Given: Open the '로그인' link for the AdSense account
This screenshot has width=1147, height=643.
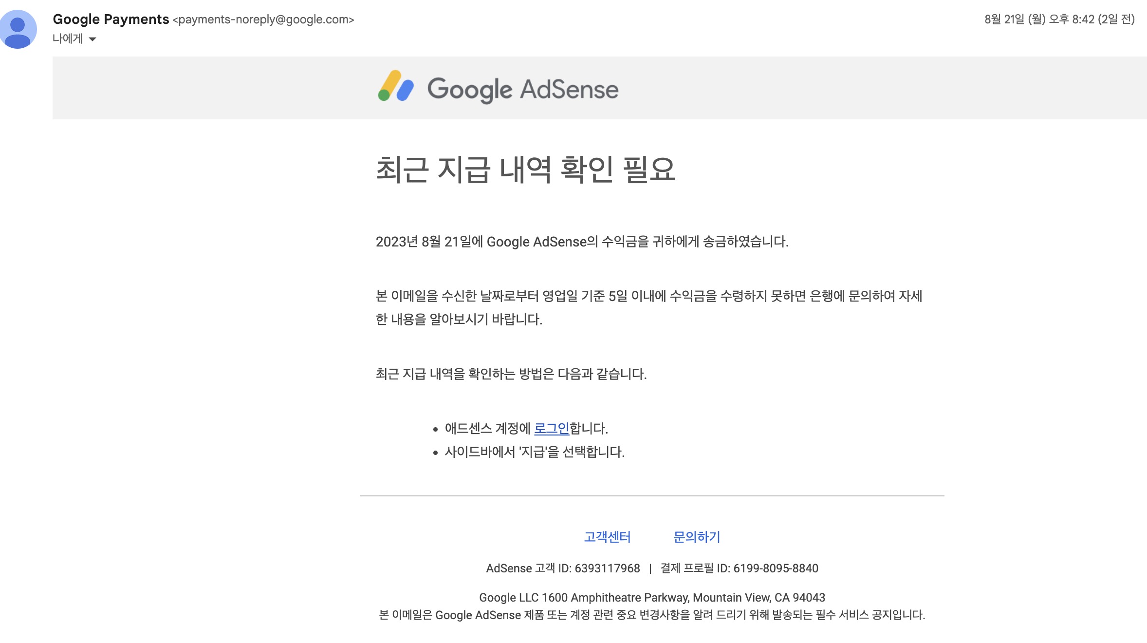Looking at the screenshot, I should [551, 429].
